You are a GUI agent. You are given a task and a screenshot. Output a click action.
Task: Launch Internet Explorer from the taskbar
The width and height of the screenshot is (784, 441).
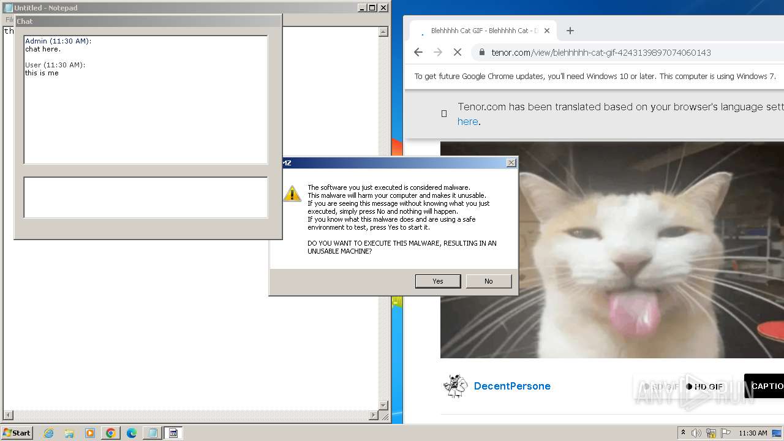[48, 433]
